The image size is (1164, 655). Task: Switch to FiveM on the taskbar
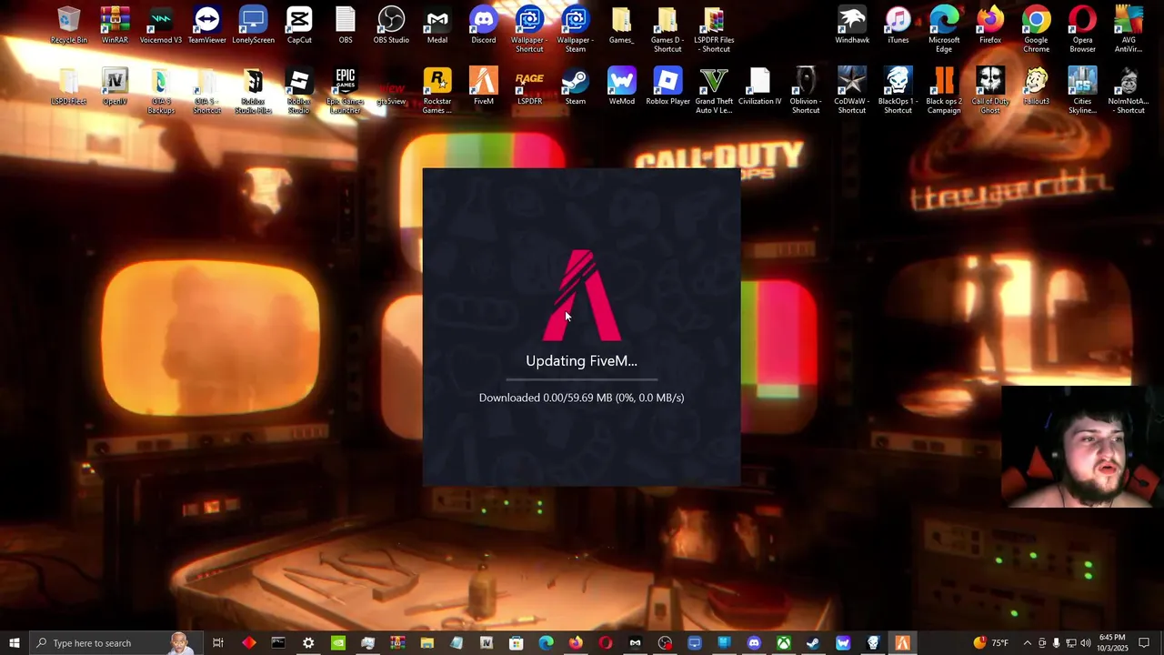pos(902,643)
